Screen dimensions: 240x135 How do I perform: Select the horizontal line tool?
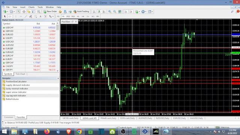coord(21,16)
